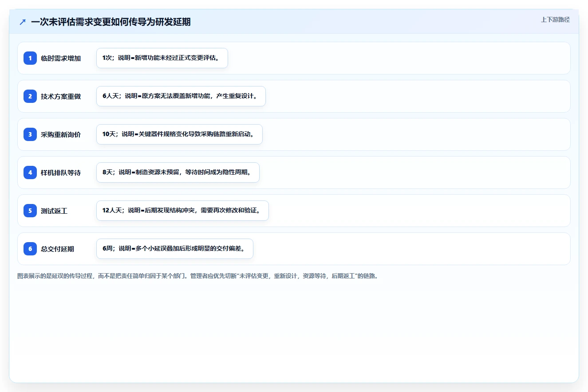Image resolution: width=588 pixels, height=392 pixels.
Task: Select the 样机排队等待 step label
Action: (x=61, y=172)
